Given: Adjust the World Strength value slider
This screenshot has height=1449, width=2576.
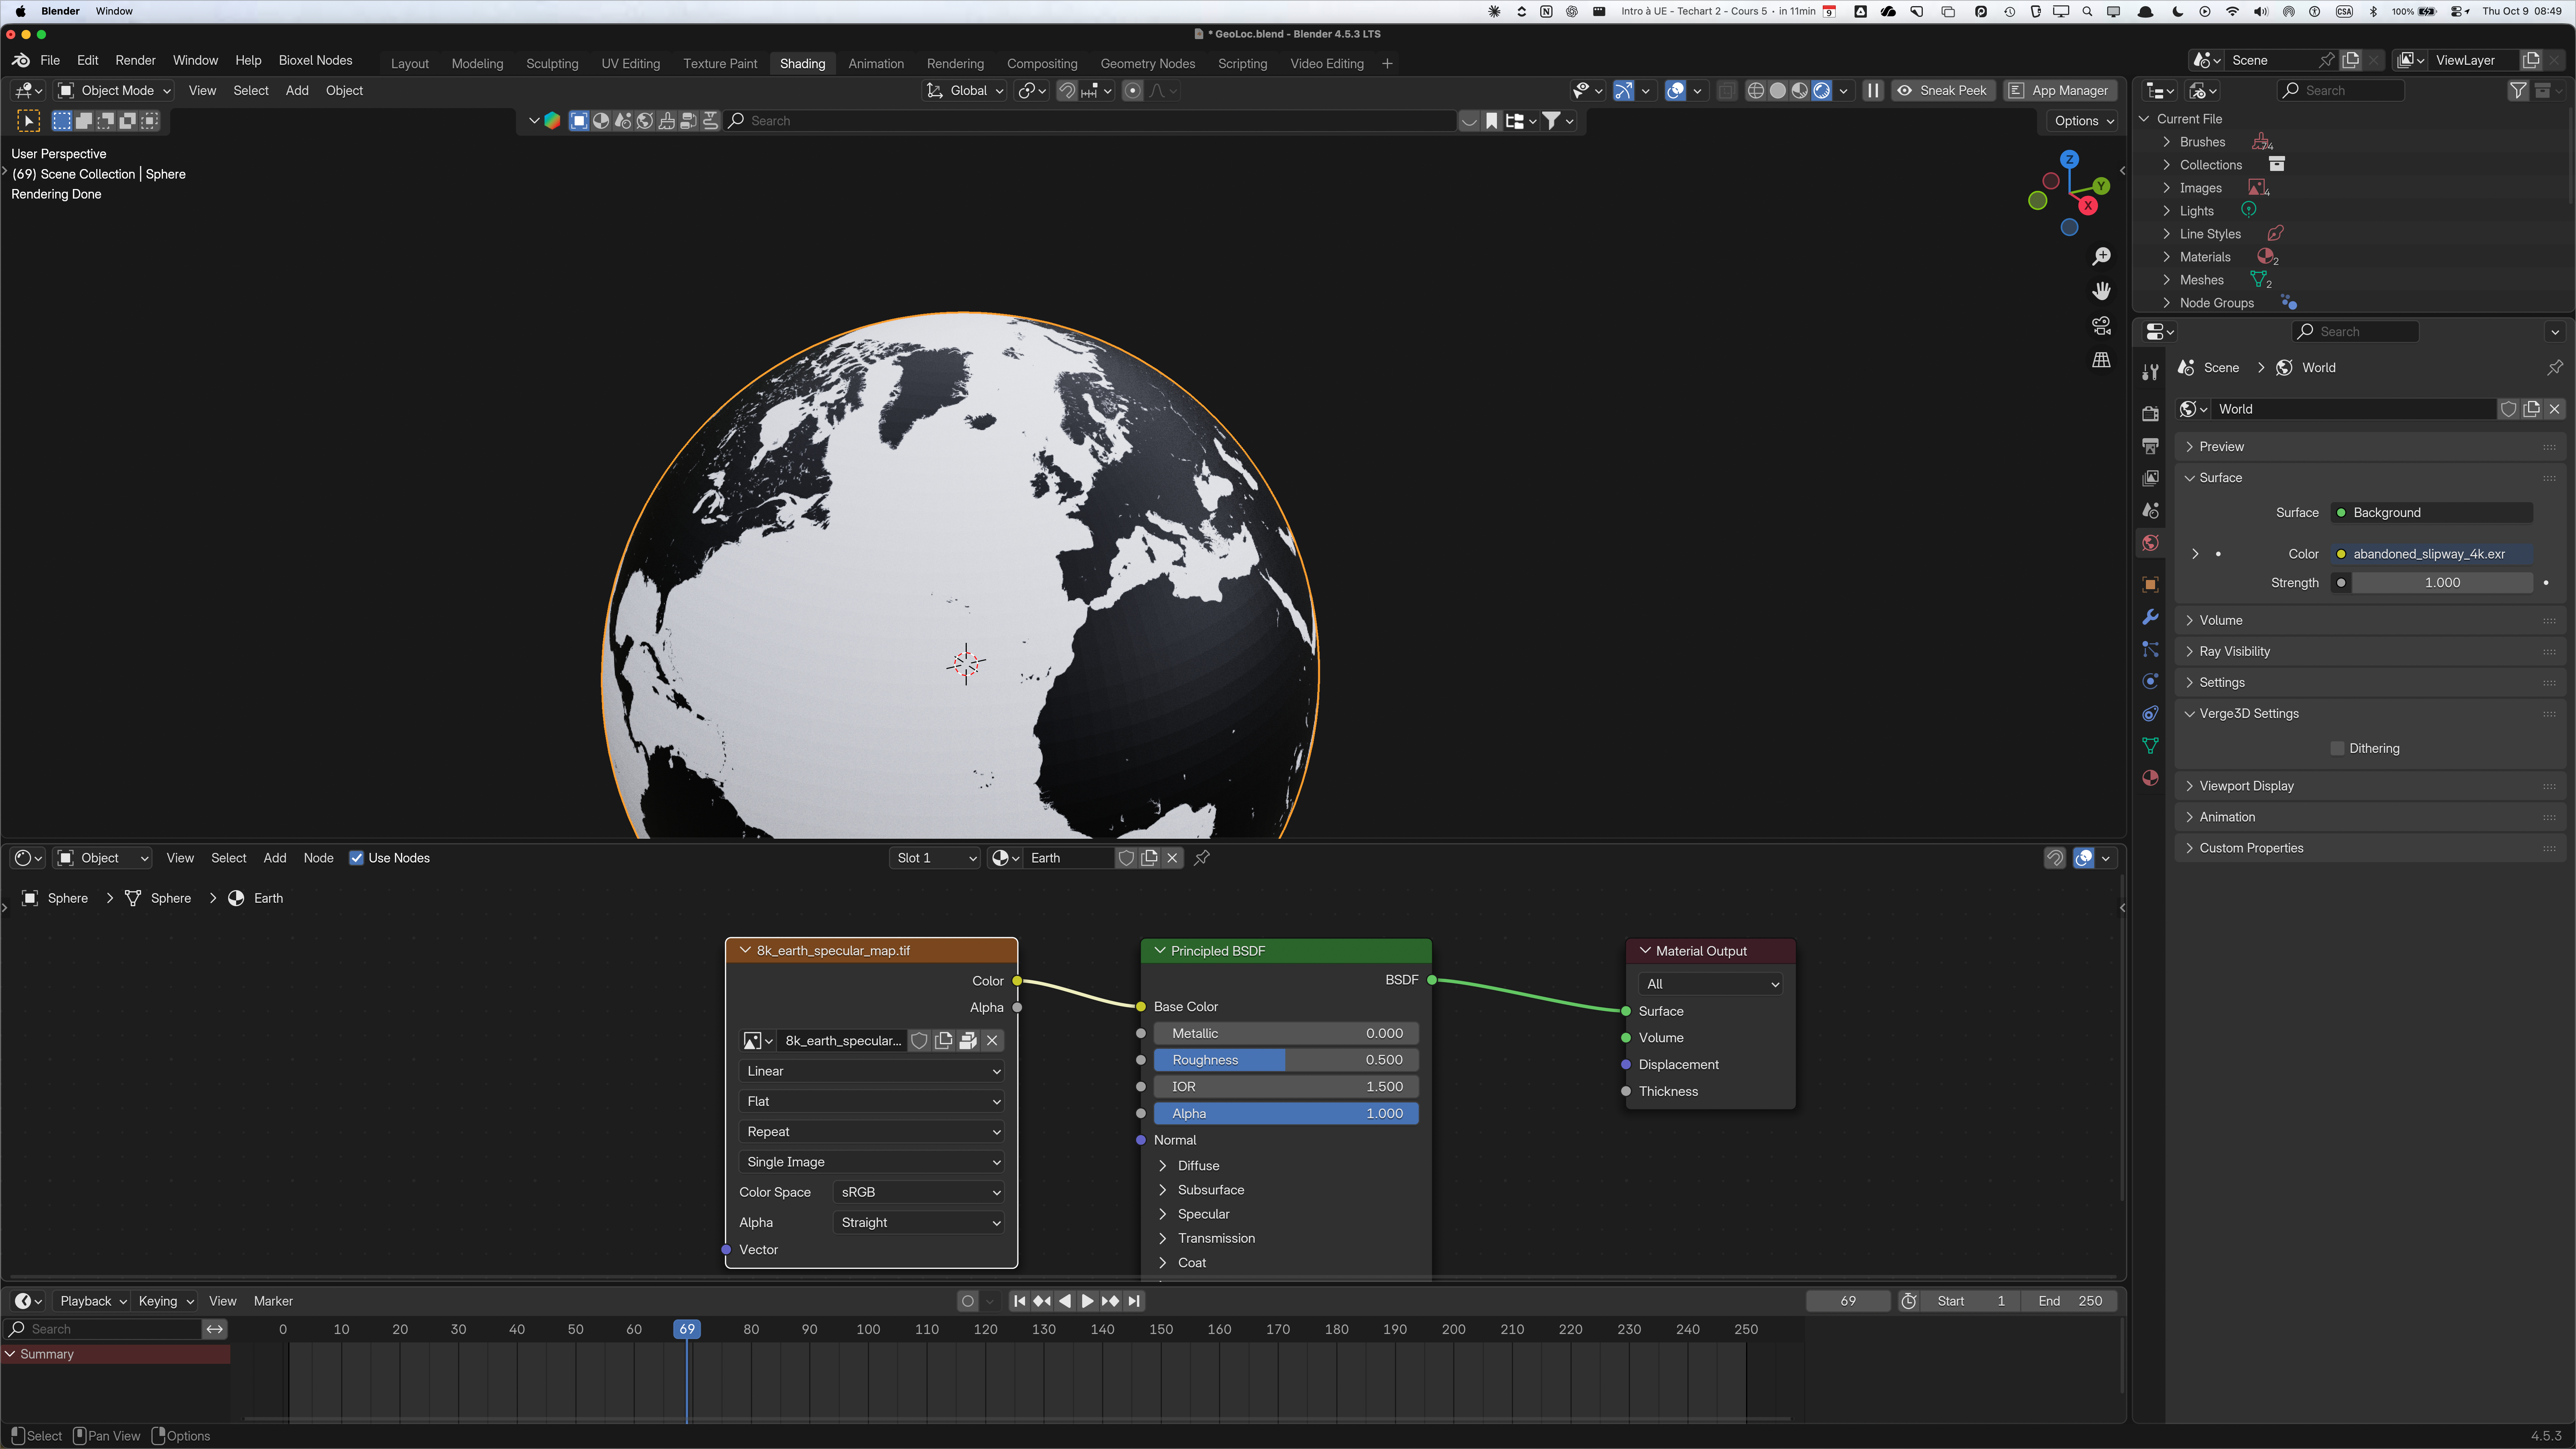Looking at the screenshot, I should coord(2442,583).
